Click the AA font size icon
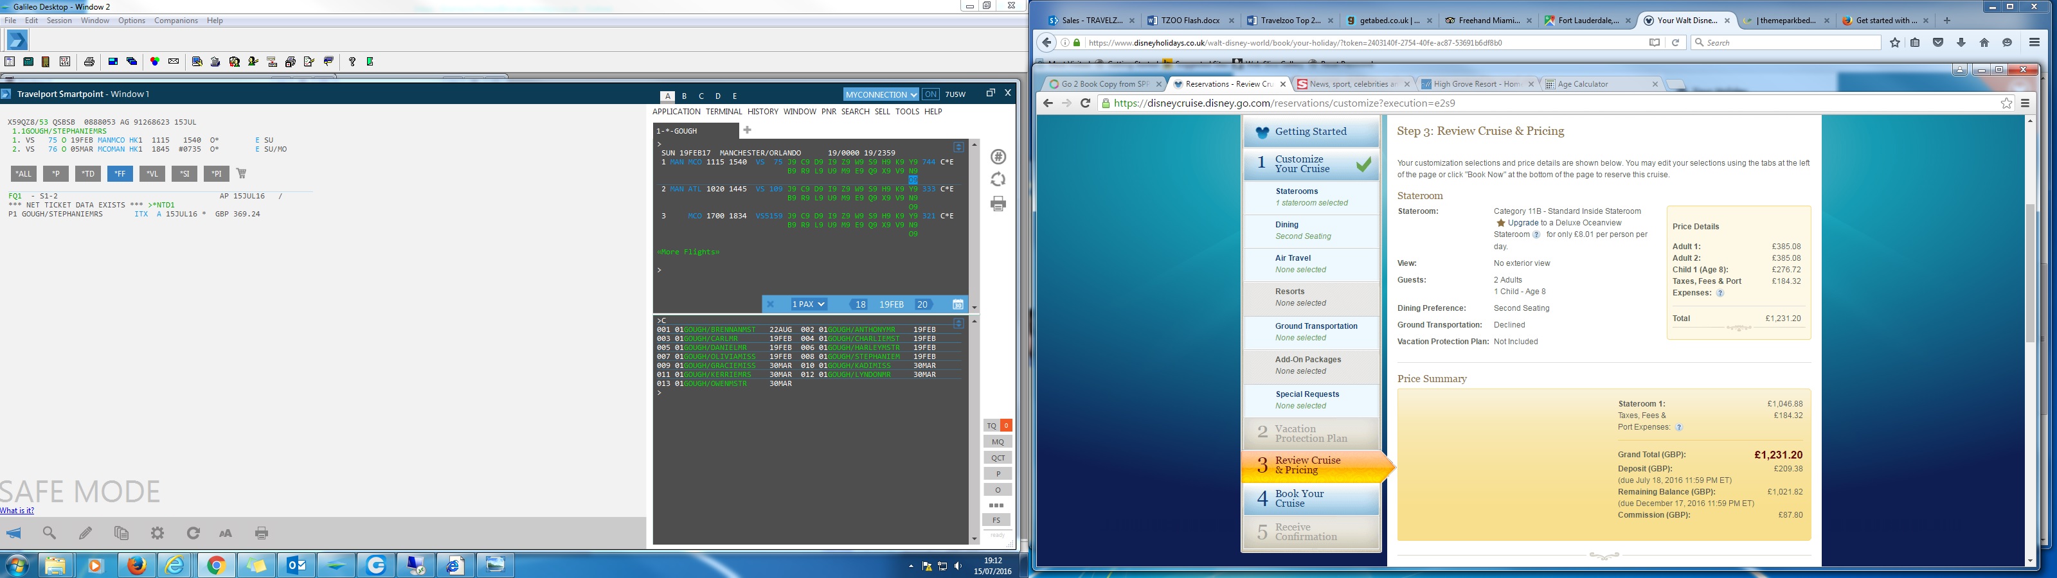Screen dimensions: 2057x578 click(x=226, y=533)
